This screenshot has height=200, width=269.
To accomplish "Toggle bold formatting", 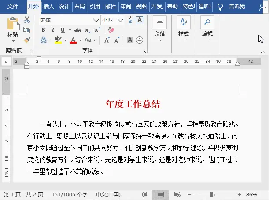I will coord(43,30).
